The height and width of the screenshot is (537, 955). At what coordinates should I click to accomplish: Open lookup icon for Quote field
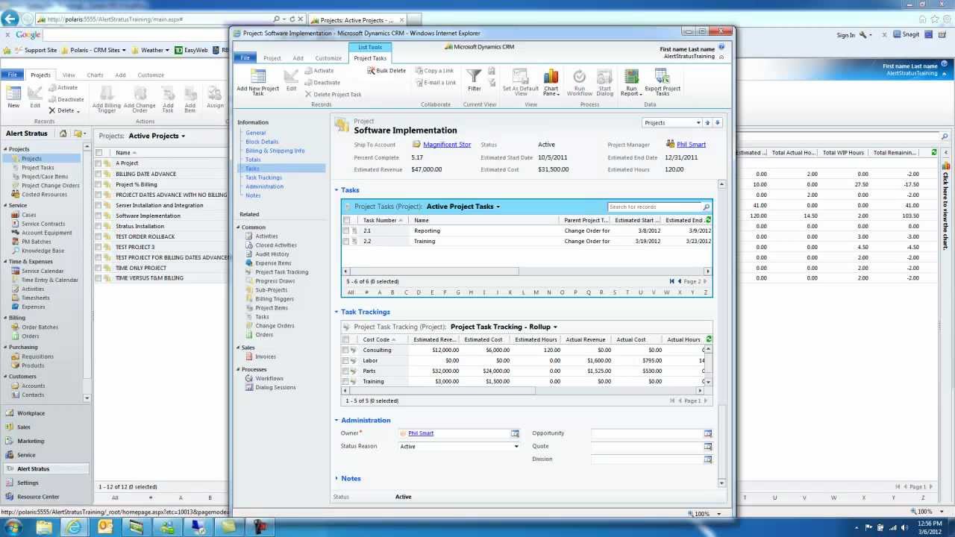[x=708, y=447]
